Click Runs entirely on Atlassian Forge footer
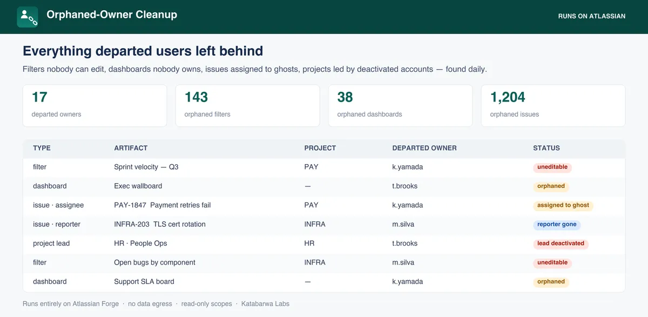The width and height of the screenshot is (648, 317). pyautogui.click(x=71, y=303)
